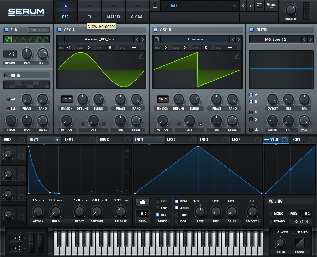Open the Analog_BD_Sin wavetable selector
The image size is (317, 257).
(99, 39)
